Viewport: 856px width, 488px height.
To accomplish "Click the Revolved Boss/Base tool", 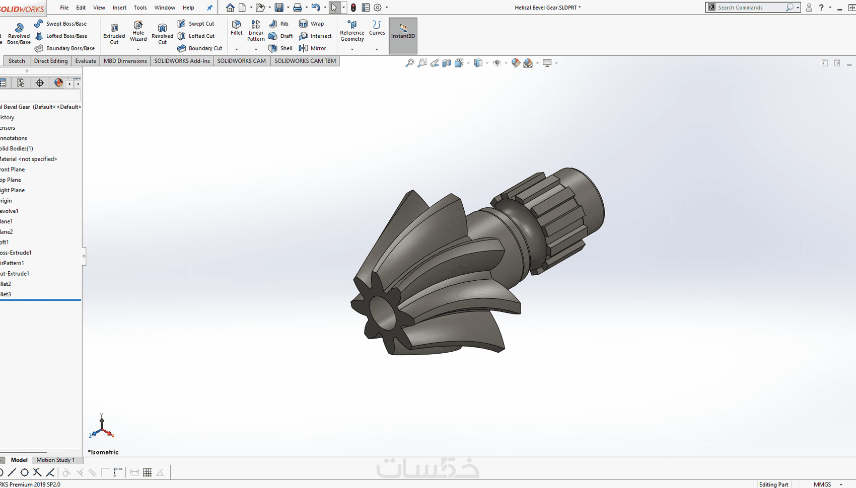I will (19, 33).
